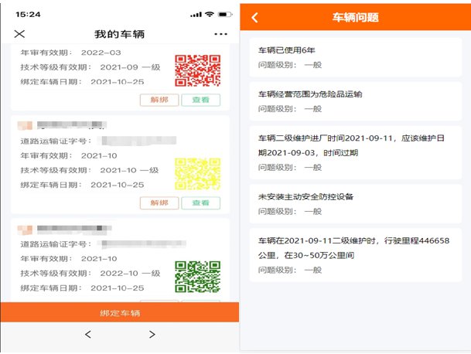The height and width of the screenshot is (354, 471).
Task: Tap the Wi-Fi icon in status bar
Action: [x=209, y=14]
